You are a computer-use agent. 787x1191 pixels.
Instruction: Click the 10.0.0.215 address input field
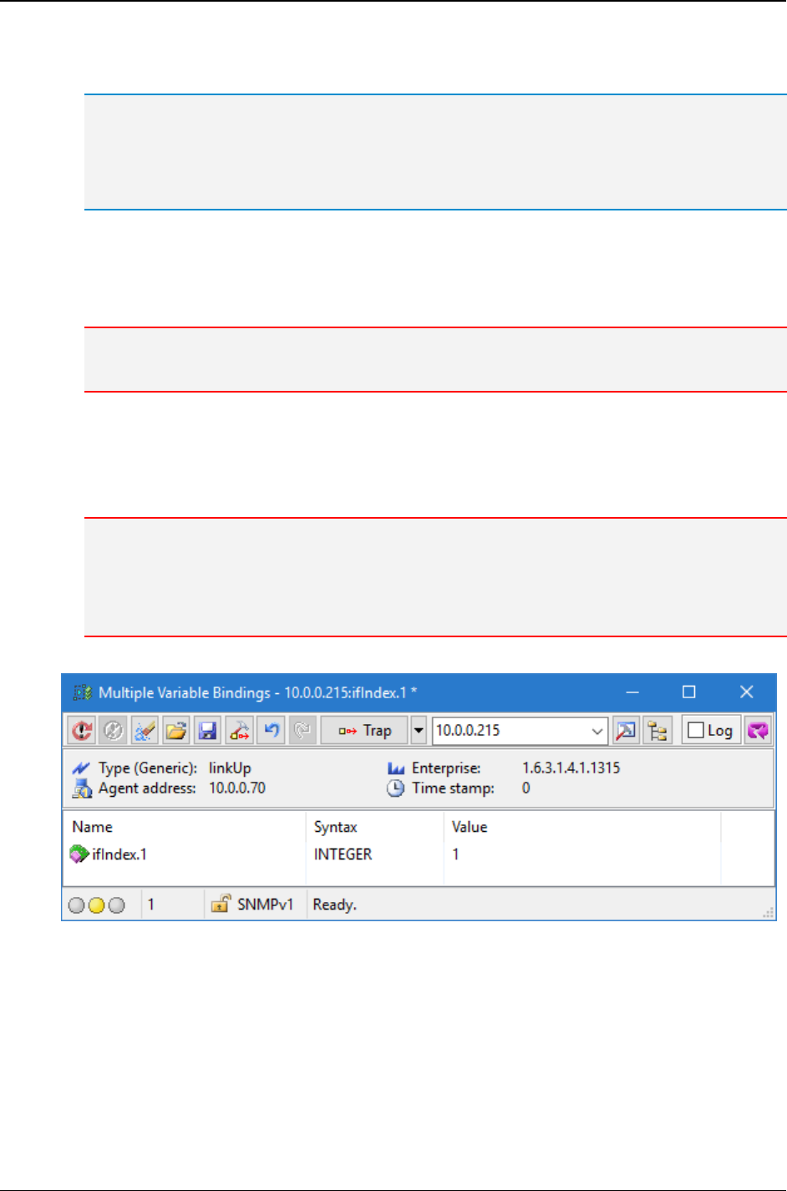tap(509, 730)
